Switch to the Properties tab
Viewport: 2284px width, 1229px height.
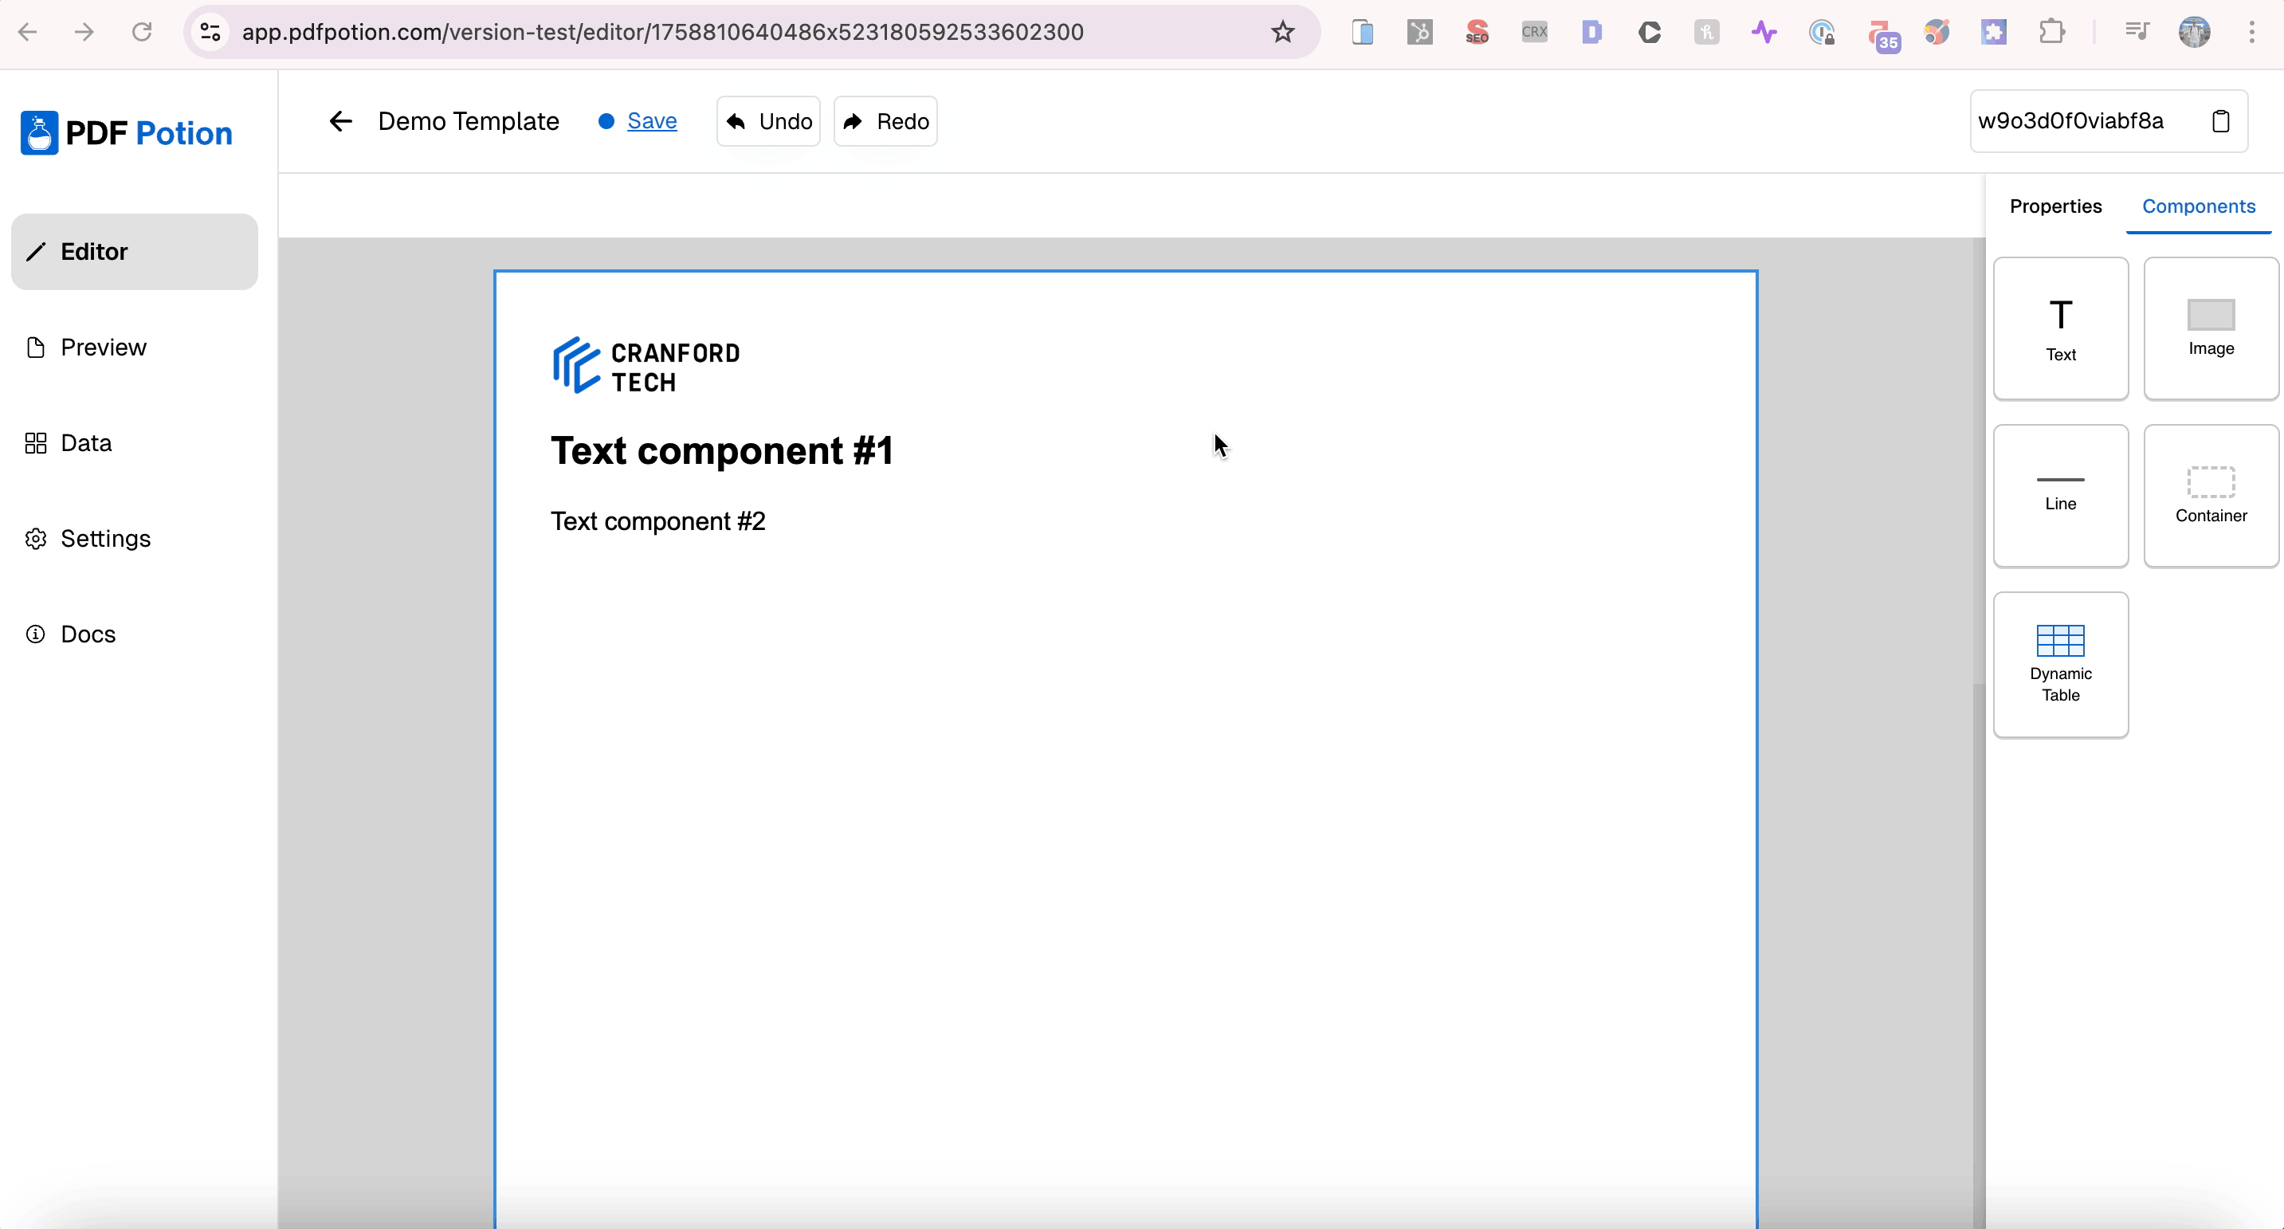(2054, 206)
